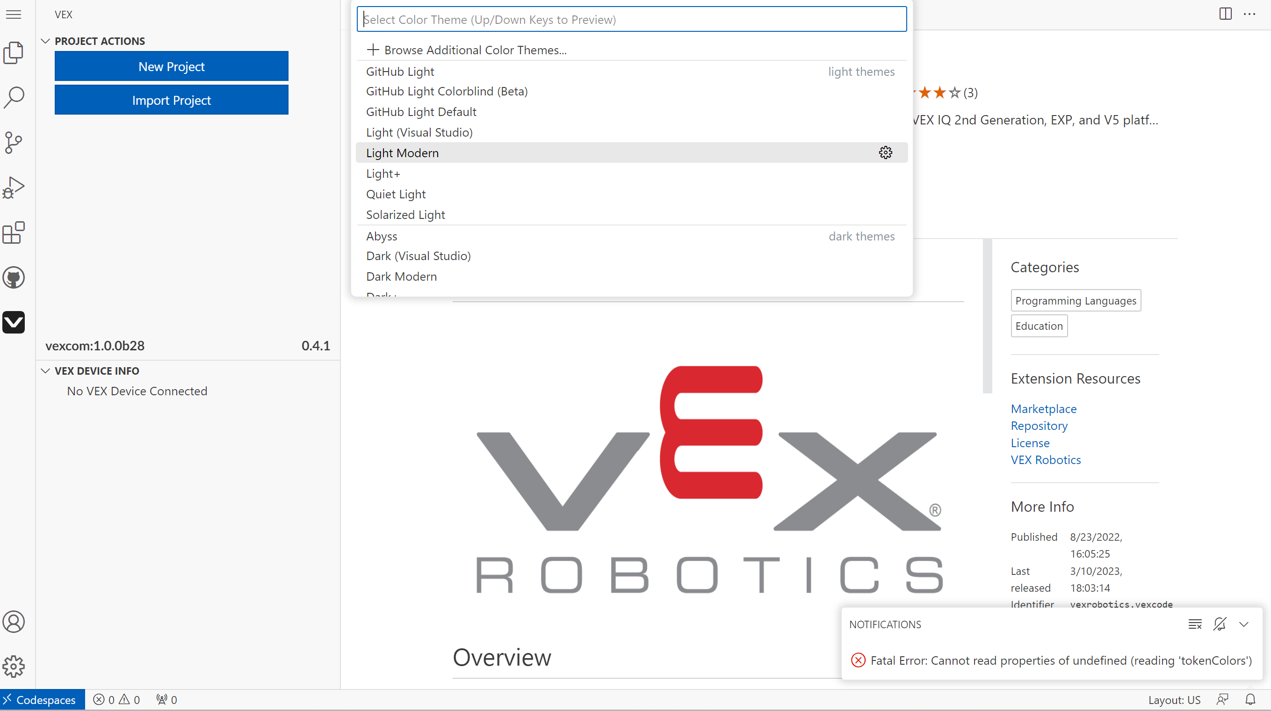Select the GitHub Light Default theme

[632, 112]
